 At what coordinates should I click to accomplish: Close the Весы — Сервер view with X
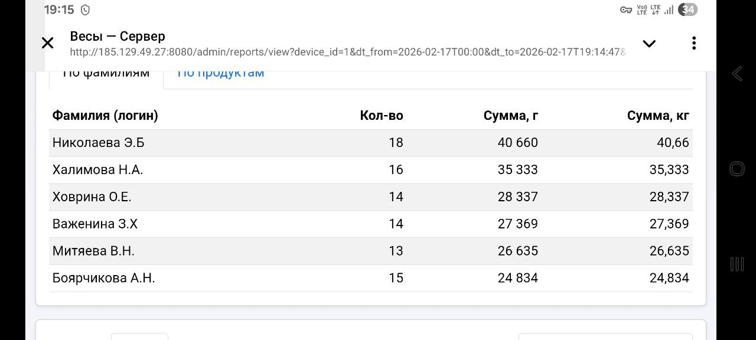47,42
